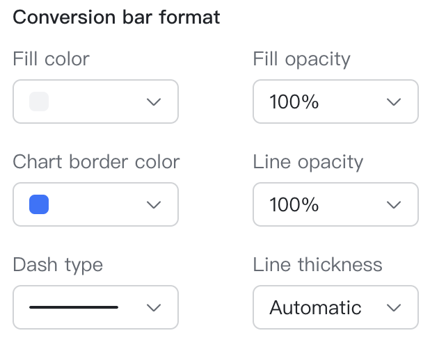Viewport: 430px width, 349px height.
Task: Click the blue chart border color swatch
Action: click(x=39, y=204)
